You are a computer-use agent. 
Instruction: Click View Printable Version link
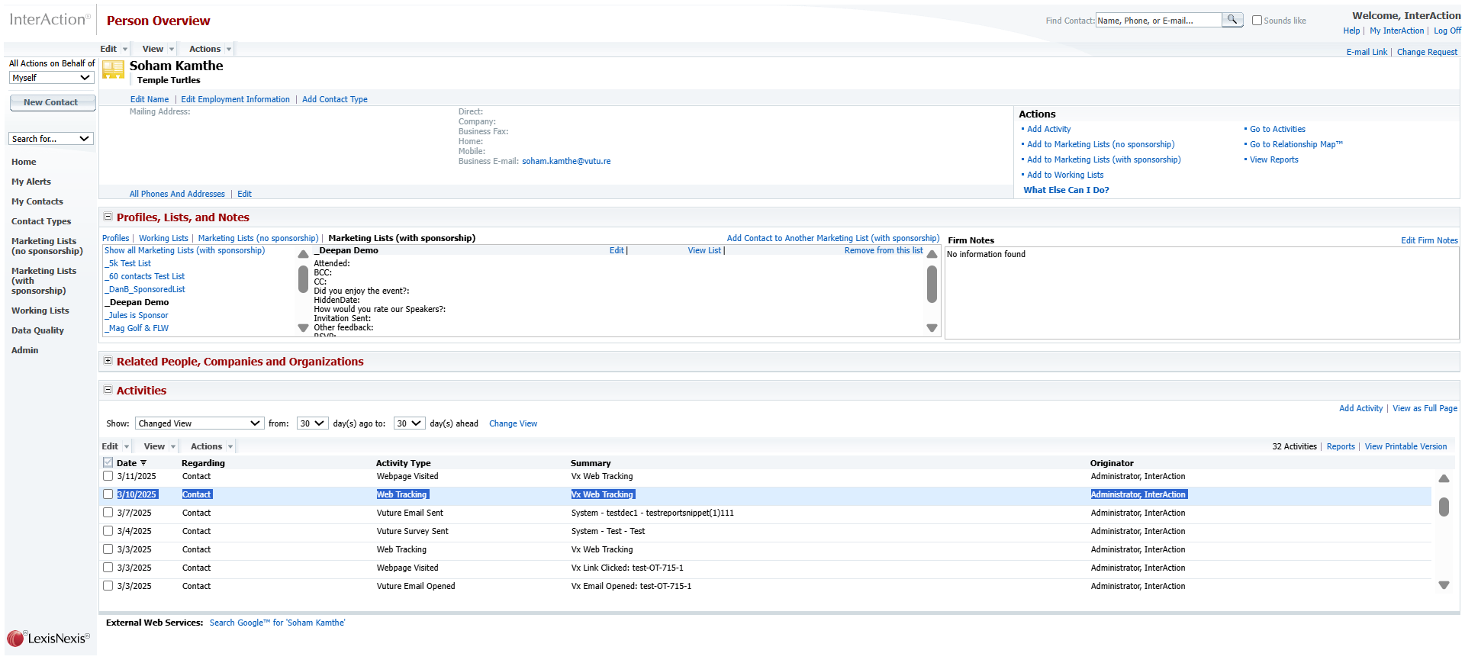click(x=1405, y=446)
